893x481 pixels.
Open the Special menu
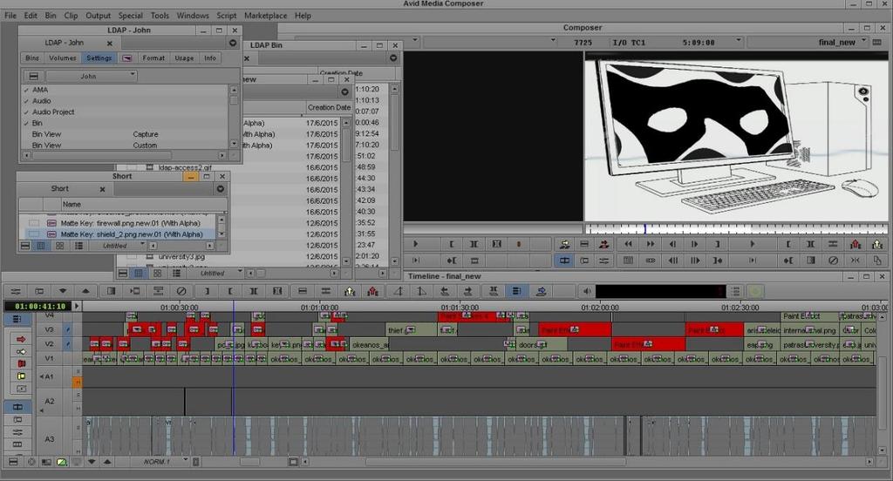click(x=131, y=16)
